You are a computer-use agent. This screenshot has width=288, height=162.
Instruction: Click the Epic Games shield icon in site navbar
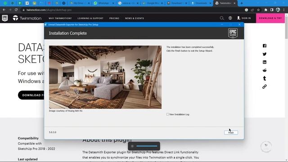[x=5, y=18]
